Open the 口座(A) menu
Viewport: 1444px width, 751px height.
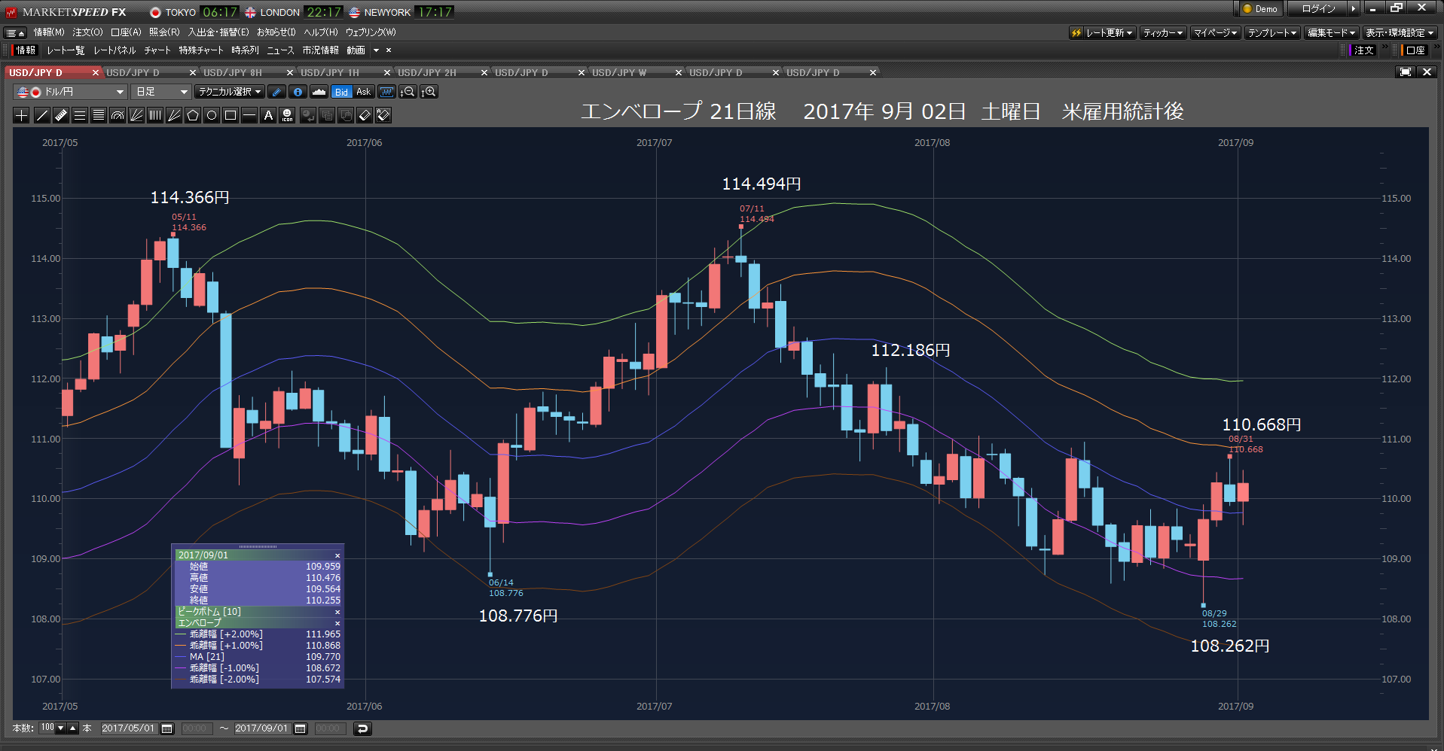(x=126, y=32)
